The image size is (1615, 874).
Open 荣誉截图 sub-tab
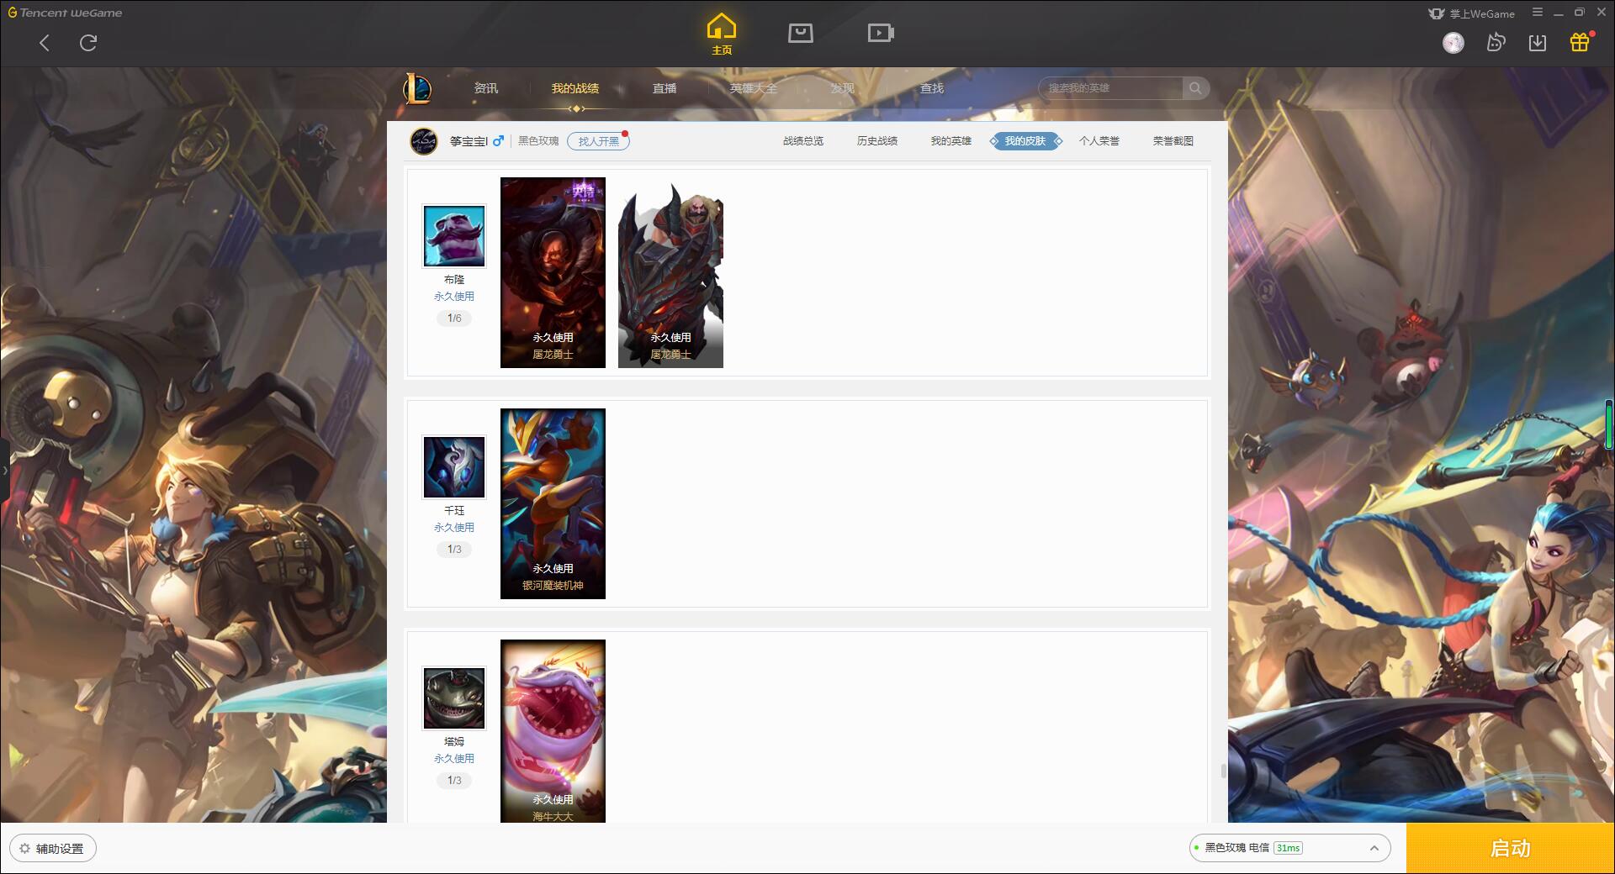(1173, 141)
